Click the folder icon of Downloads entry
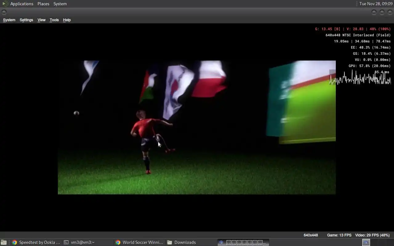Image resolution: width=394 pixels, height=246 pixels. pyautogui.click(x=170, y=242)
